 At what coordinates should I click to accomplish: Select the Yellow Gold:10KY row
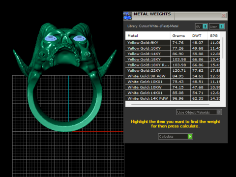173,48
